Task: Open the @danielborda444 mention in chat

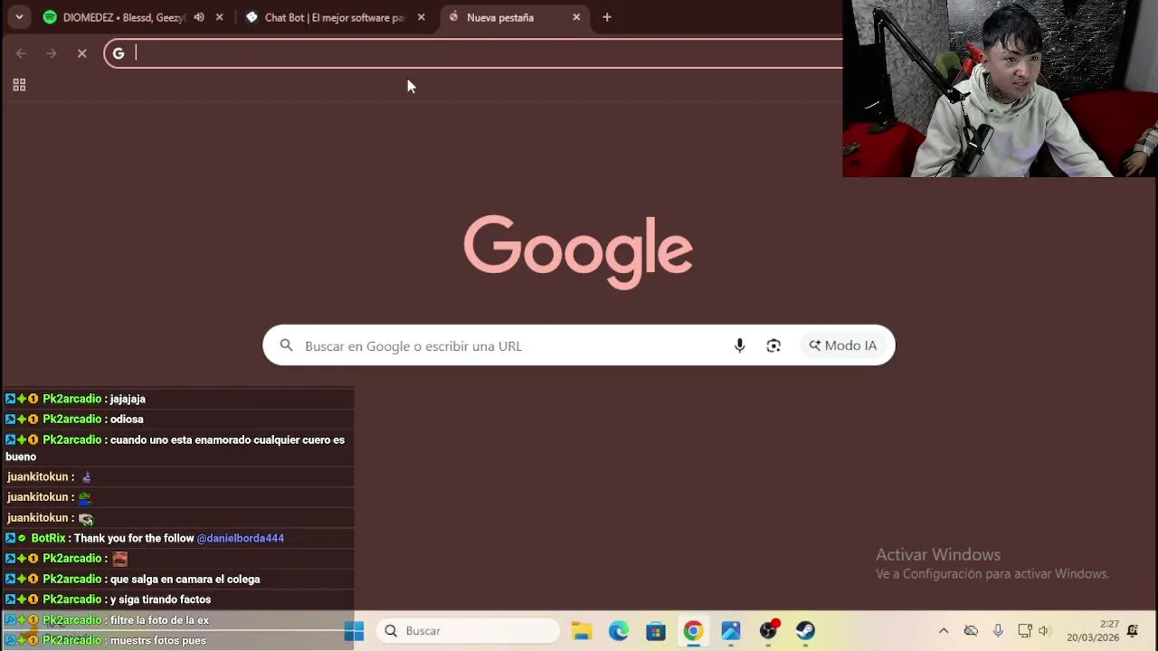Action: click(x=241, y=538)
